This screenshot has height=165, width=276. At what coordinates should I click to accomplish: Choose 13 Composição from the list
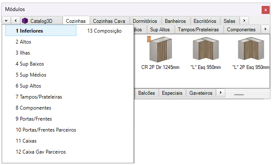tap(104, 31)
